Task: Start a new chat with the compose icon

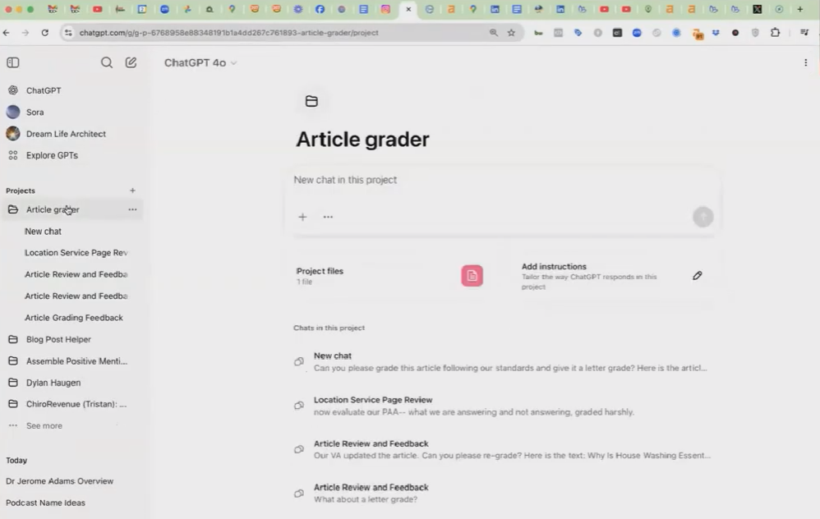Action: point(131,62)
